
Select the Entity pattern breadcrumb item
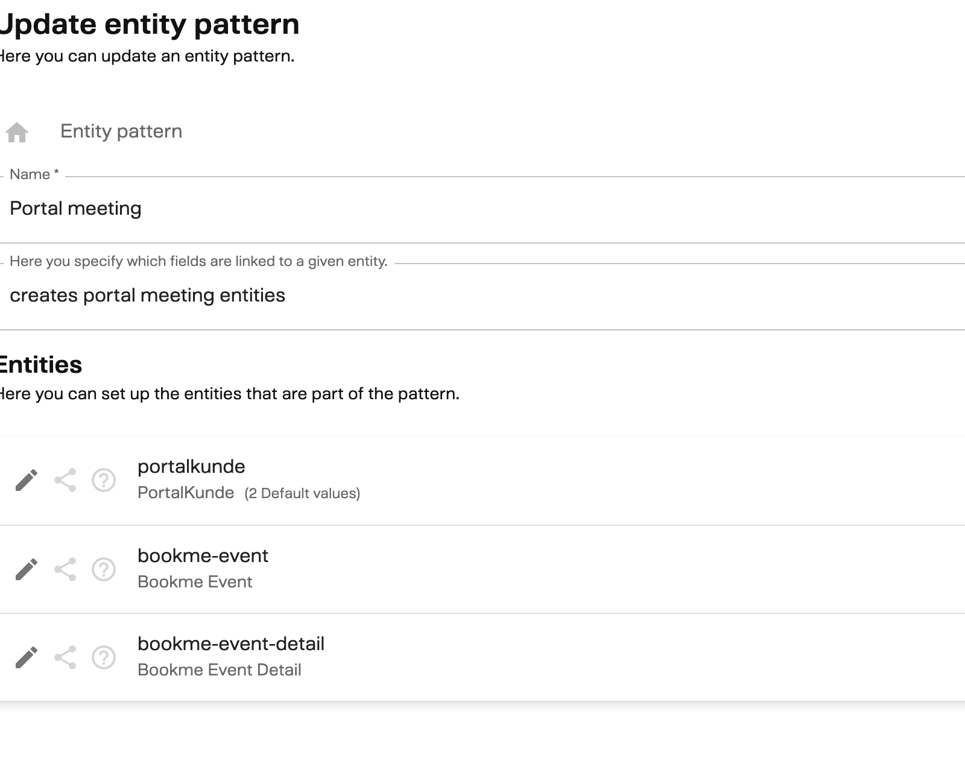[121, 131]
